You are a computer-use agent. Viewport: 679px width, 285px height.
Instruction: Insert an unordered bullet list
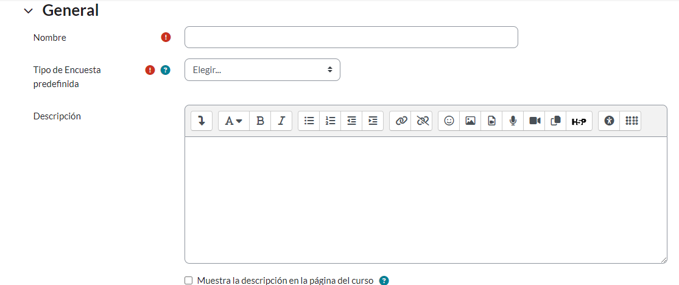309,121
